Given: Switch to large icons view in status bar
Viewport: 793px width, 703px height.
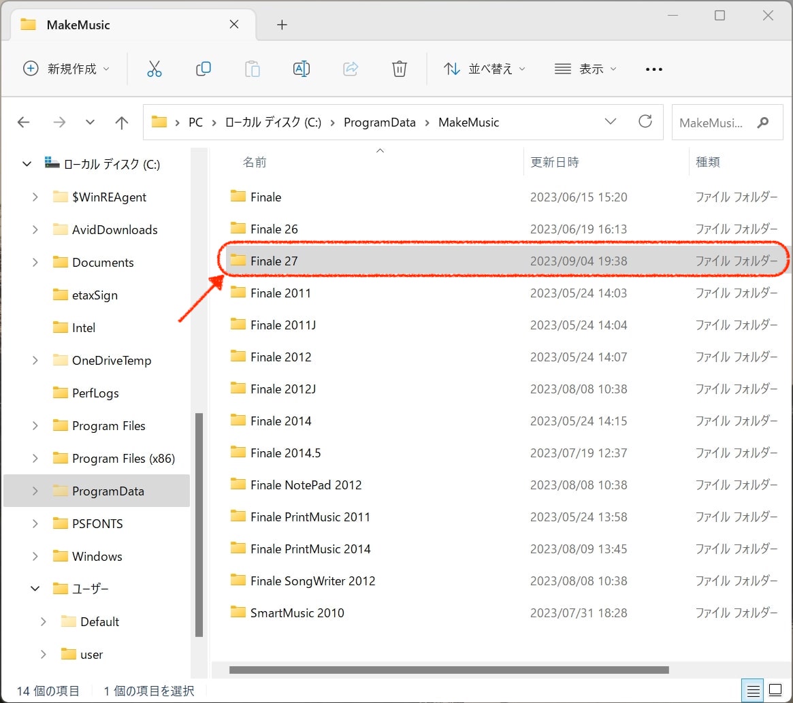Looking at the screenshot, I should [x=775, y=690].
